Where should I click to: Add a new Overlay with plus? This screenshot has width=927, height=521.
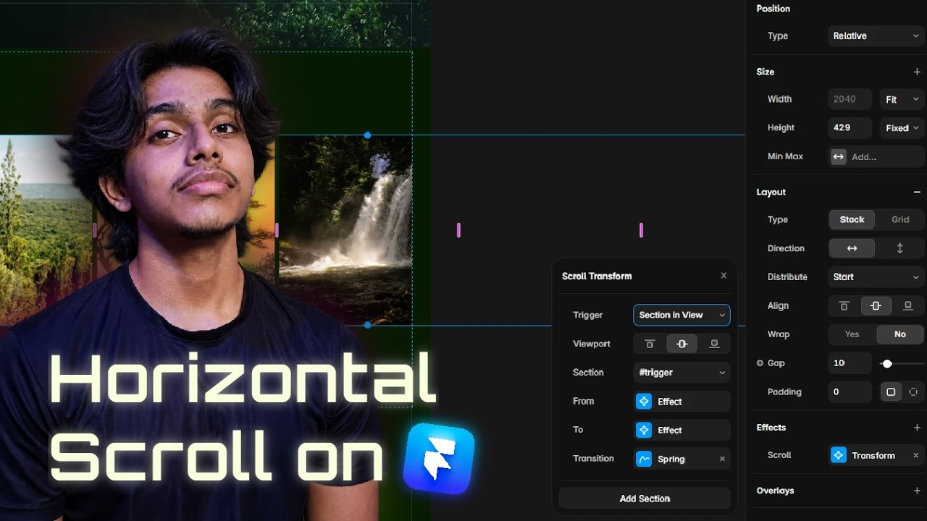917,491
